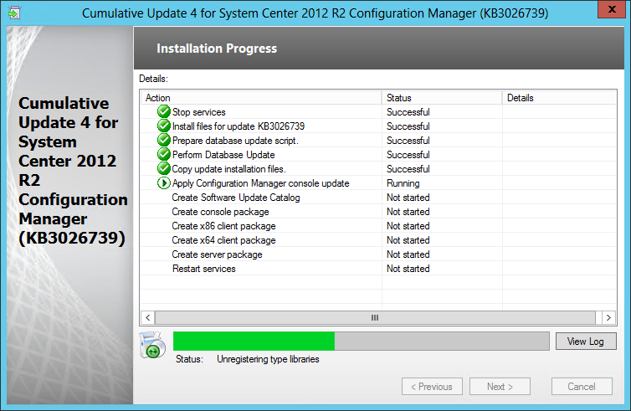Sort by the Action column header
Viewport: 631px width, 411px height.
(261, 98)
